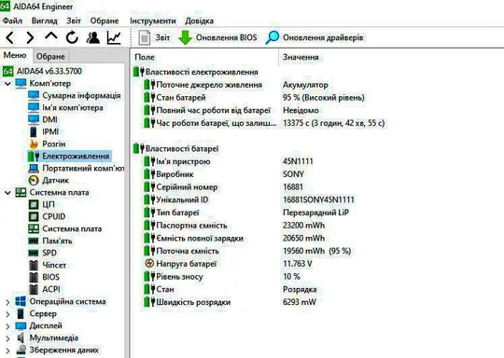Expand the Мультимедіа tree node
504x358 pixels.
pyautogui.click(x=7, y=338)
